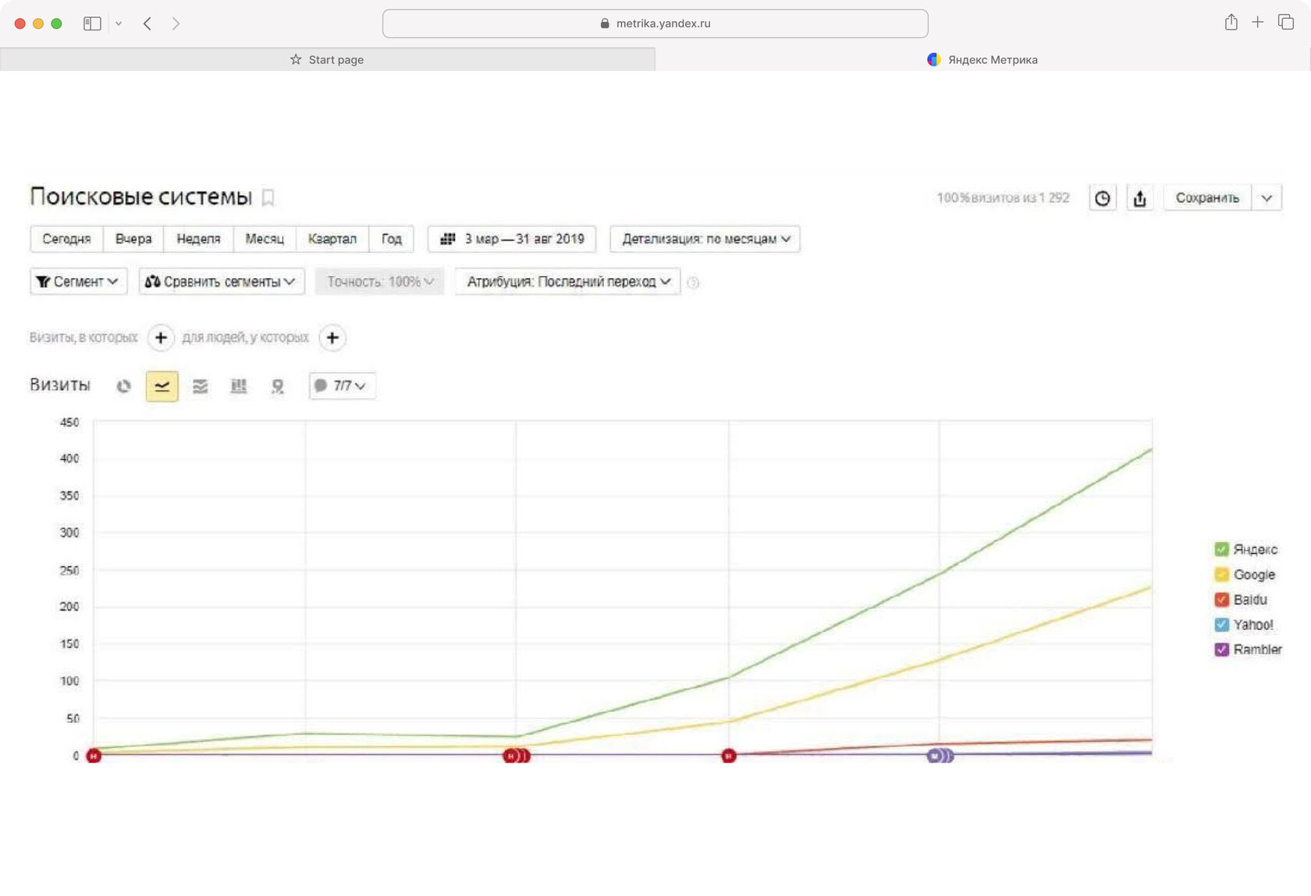This screenshot has width=1311, height=896.
Task: Open the Сравнить сегменты dropdown
Action: (222, 282)
